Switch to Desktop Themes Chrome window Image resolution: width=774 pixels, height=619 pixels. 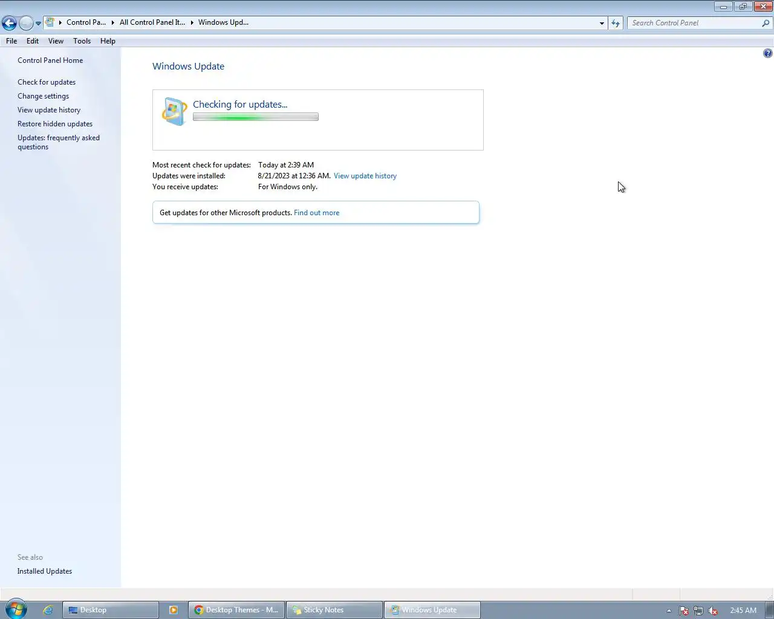coord(236,610)
